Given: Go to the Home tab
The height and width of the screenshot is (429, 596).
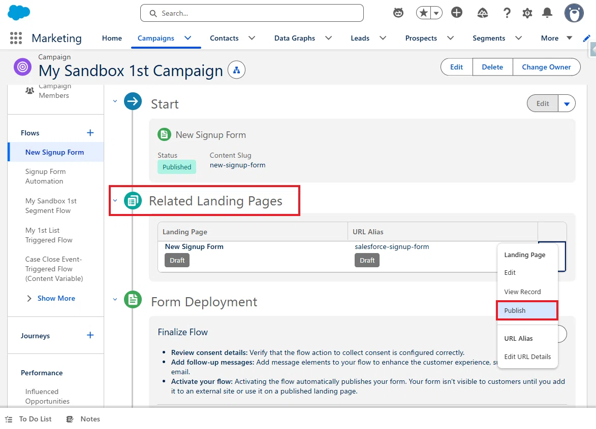Looking at the screenshot, I should [112, 38].
